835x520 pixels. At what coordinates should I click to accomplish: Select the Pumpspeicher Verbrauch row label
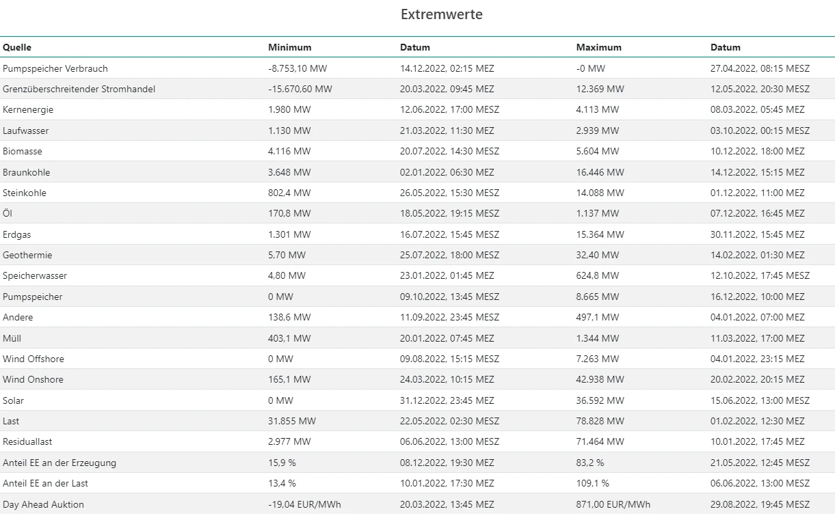click(55, 68)
